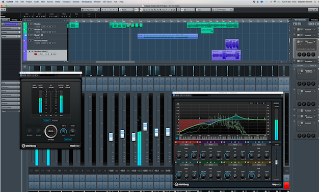The height and width of the screenshot is (192, 319).
Task: Click the Frequency plugin settings gear icon
Action: (x=263, y=103)
